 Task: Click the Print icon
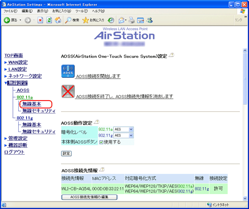point(132,20)
